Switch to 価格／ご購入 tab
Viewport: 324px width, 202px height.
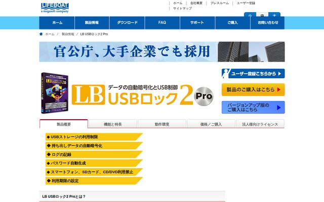point(211,124)
